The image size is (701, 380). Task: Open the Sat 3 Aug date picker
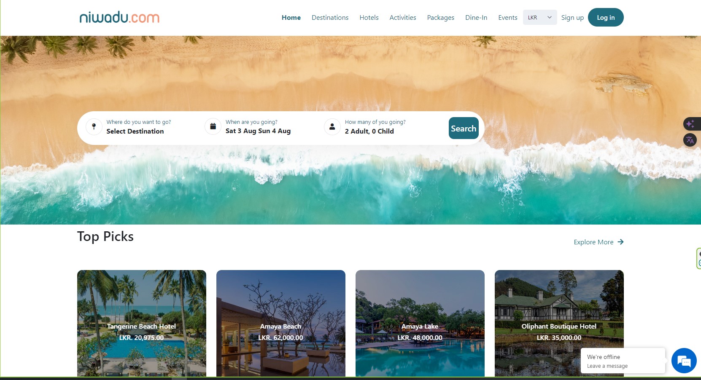pyautogui.click(x=258, y=131)
